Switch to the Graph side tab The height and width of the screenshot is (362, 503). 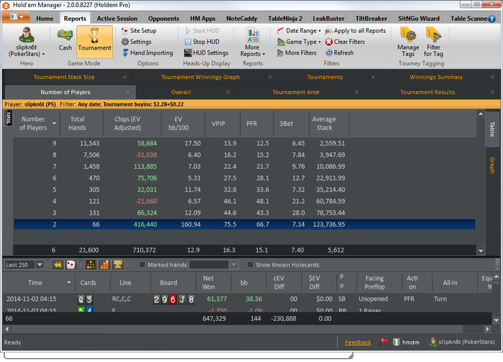coord(492,165)
